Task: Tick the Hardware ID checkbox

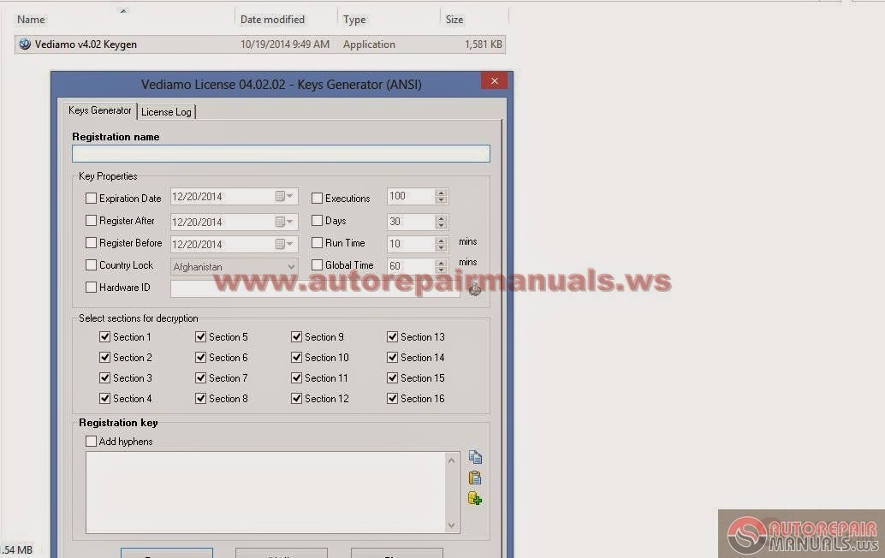Action: (x=91, y=288)
